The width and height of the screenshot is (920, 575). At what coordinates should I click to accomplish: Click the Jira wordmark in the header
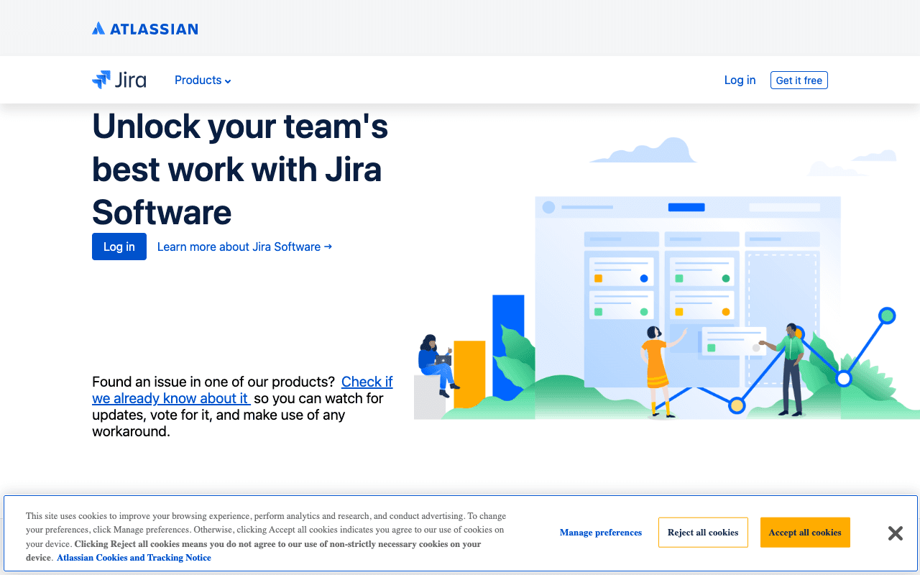pos(132,80)
